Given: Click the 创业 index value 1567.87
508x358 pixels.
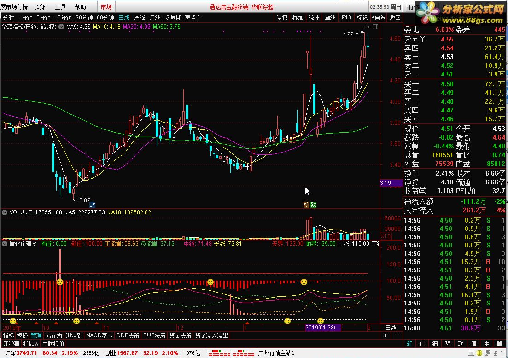Looking at the screenshot, I should (127, 353).
